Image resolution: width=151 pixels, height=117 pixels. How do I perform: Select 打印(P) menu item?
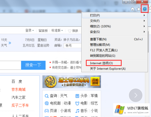coord(114,15)
